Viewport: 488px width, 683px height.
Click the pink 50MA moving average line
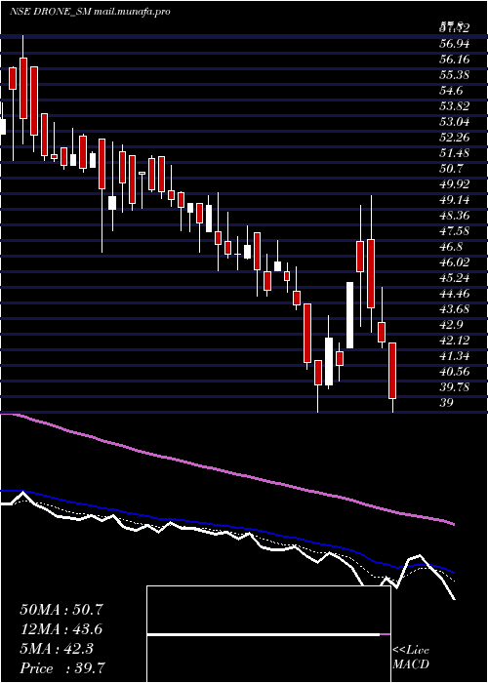tap(226, 471)
